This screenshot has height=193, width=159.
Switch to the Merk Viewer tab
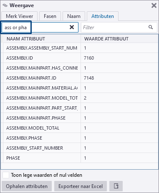[x=20, y=16]
